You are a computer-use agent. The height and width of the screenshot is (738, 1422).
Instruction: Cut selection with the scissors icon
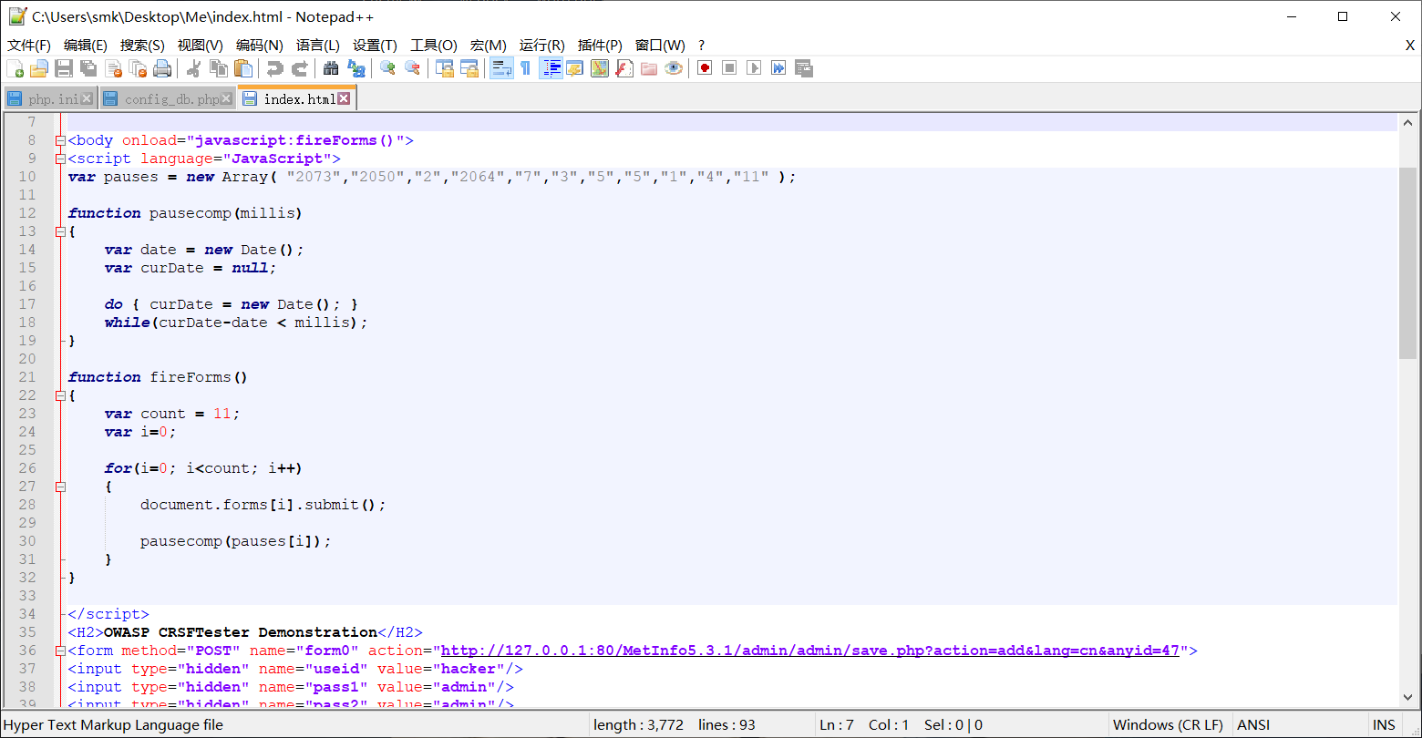[x=193, y=68]
